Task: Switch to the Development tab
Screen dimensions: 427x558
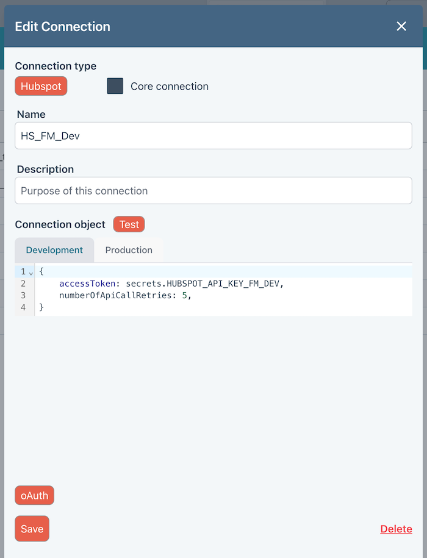Action: pyautogui.click(x=54, y=250)
